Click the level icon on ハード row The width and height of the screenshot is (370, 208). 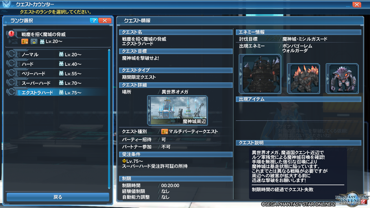61,64
